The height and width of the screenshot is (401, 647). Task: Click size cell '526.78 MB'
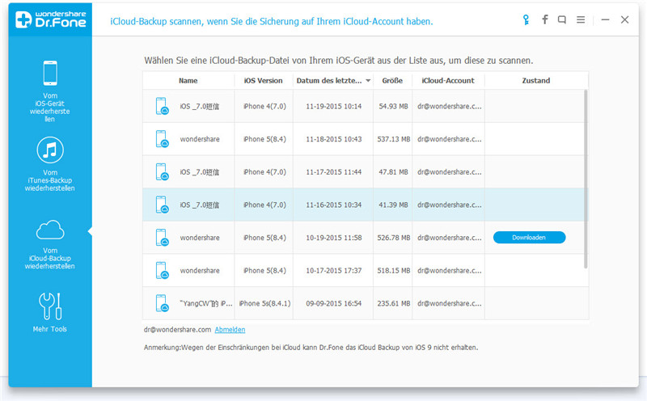point(393,238)
